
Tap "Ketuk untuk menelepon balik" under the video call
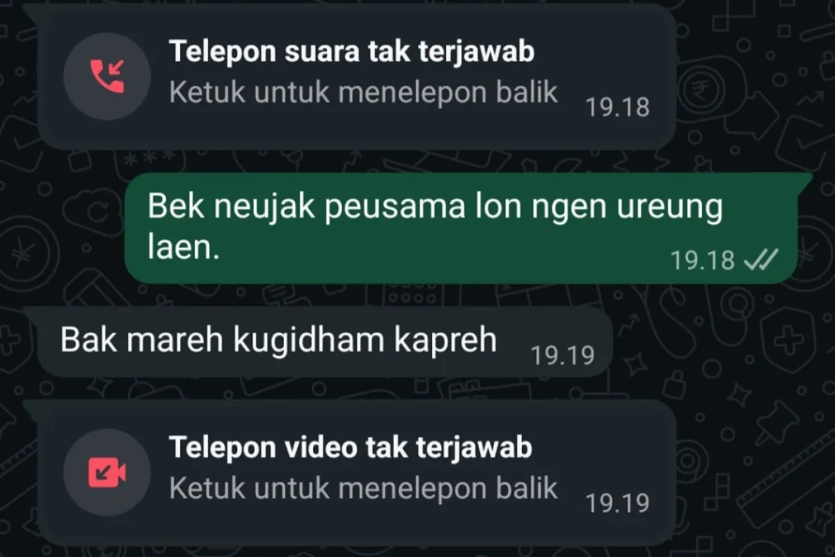click(x=363, y=488)
